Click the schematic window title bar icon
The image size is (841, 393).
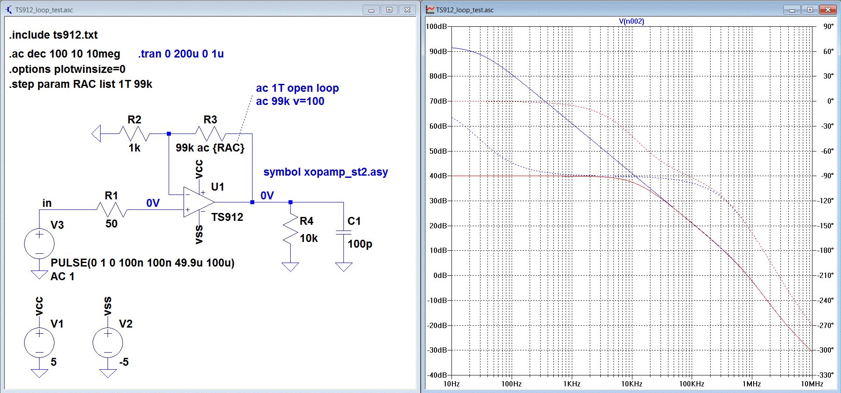pos(8,10)
